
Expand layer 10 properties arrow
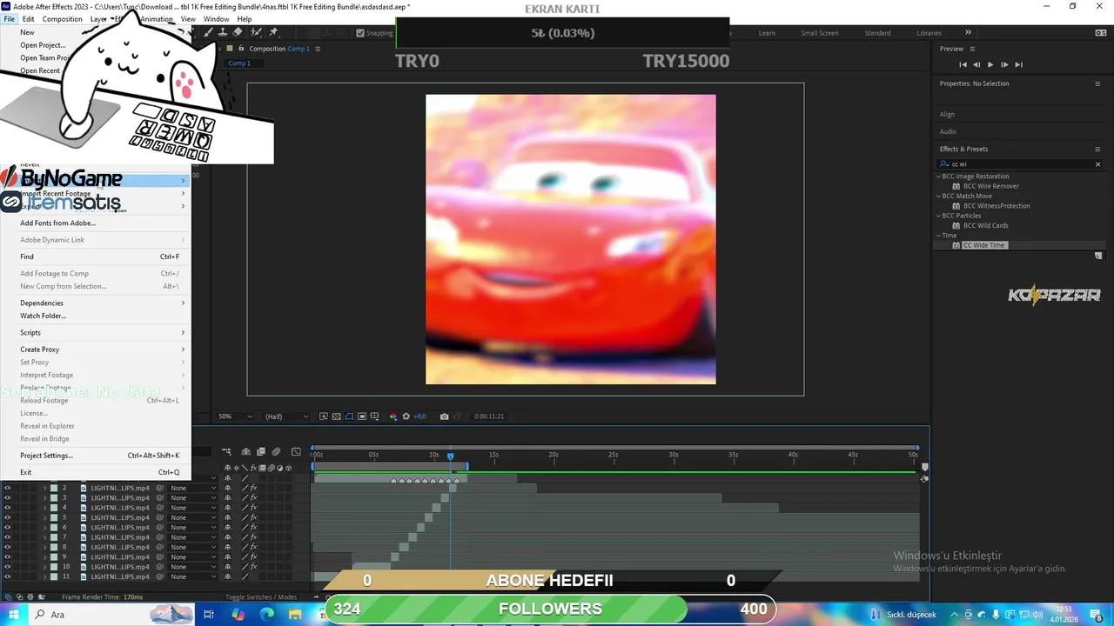pos(44,567)
